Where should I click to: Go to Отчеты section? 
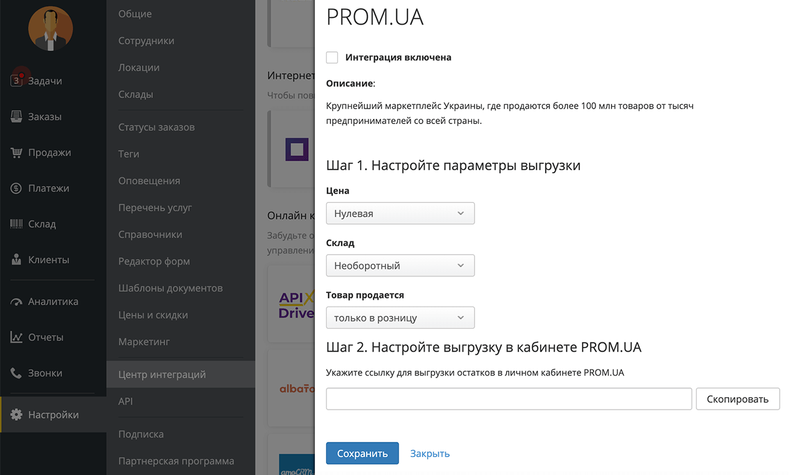click(x=46, y=337)
